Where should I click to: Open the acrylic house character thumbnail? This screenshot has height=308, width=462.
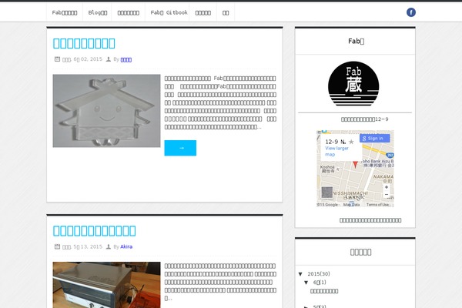(107, 111)
